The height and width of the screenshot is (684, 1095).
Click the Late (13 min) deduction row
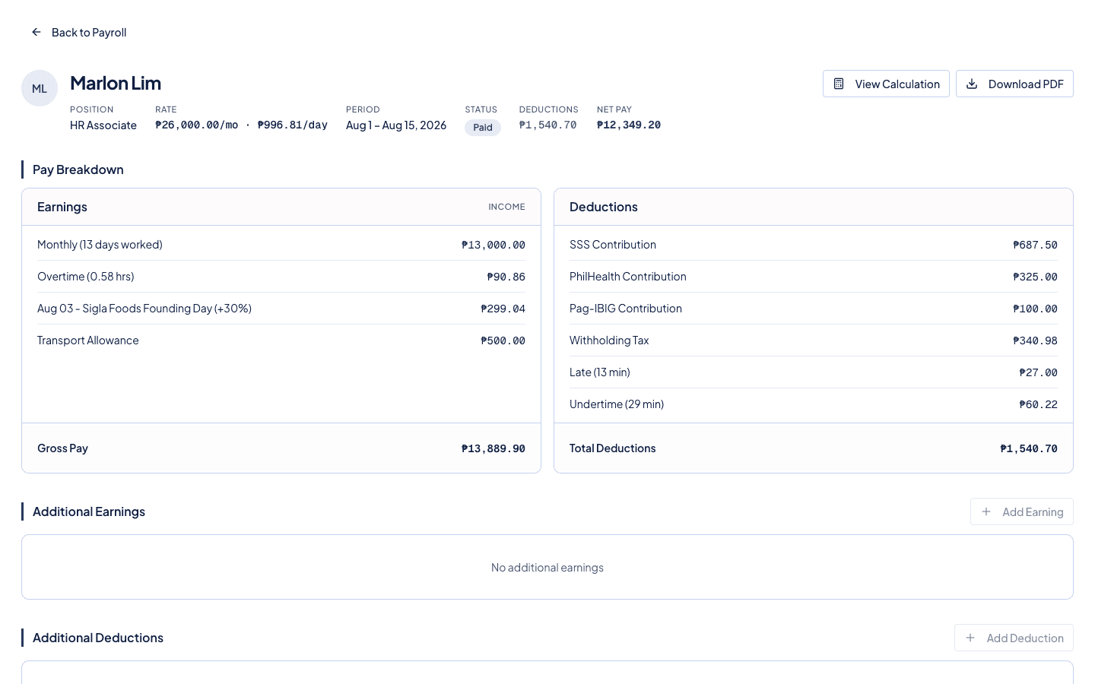[814, 372]
